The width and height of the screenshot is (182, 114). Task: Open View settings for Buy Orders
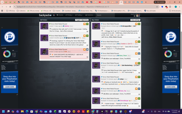(x=135, y=20)
